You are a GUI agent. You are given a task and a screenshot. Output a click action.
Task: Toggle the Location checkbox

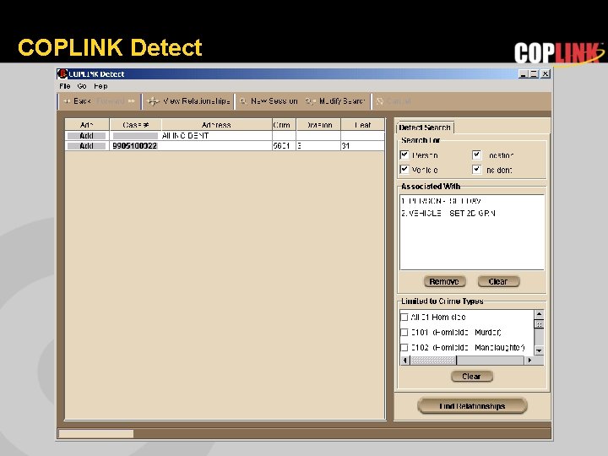tap(476, 155)
